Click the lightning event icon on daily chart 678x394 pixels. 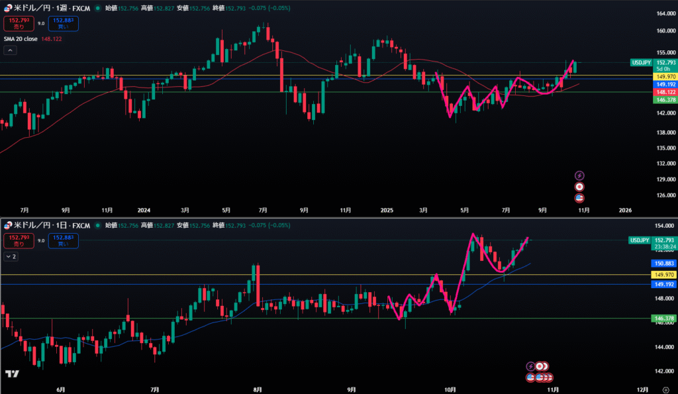coord(531,366)
